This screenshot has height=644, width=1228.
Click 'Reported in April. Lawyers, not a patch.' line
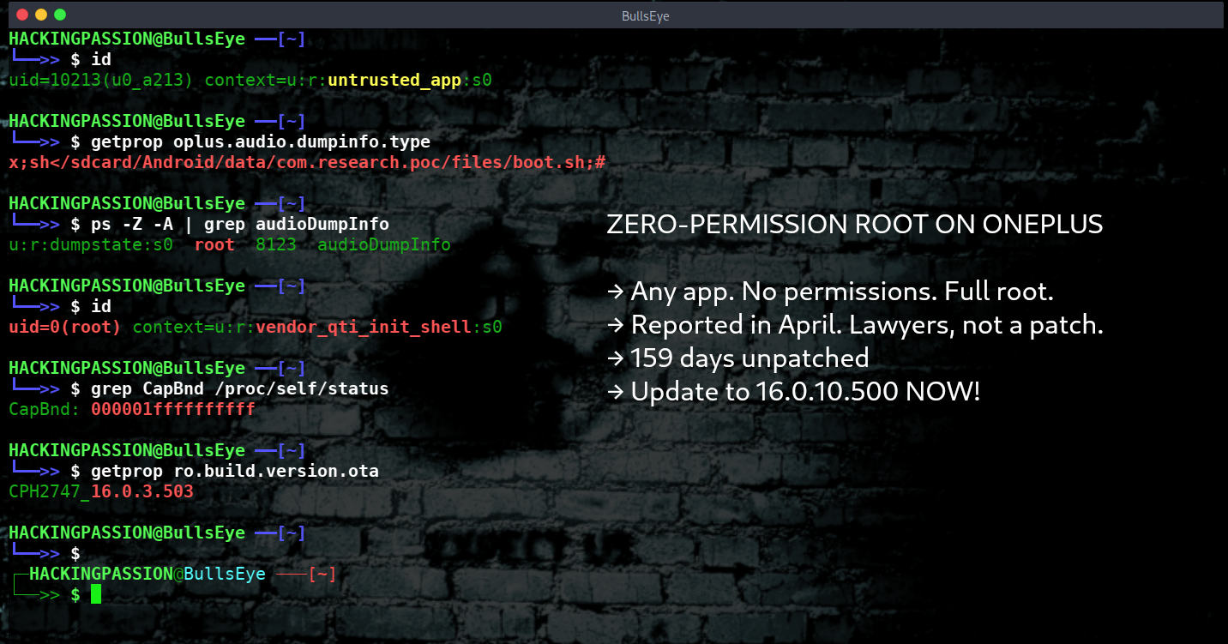tap(855, 325)
